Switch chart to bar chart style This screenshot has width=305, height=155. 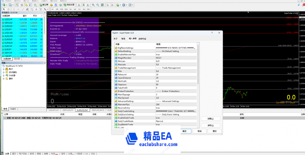(x=79, y=5)
